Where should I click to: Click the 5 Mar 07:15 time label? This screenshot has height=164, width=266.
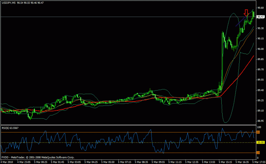pyautogui.click(x=125, y=162)
